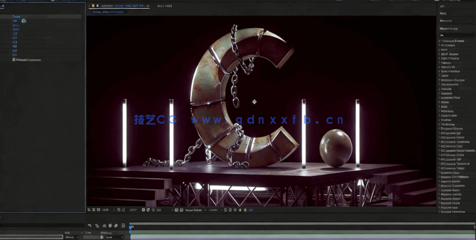Open Adobe Immersive Environment icon in viewer footer
Image resolution: width=476 pixels, height=240 pixels.
point(98,210)
